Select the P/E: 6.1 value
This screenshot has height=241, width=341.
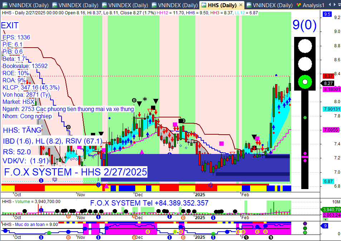tap(13, 44)
